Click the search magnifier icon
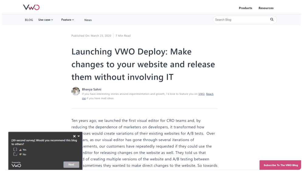 (x=272, y=19)
